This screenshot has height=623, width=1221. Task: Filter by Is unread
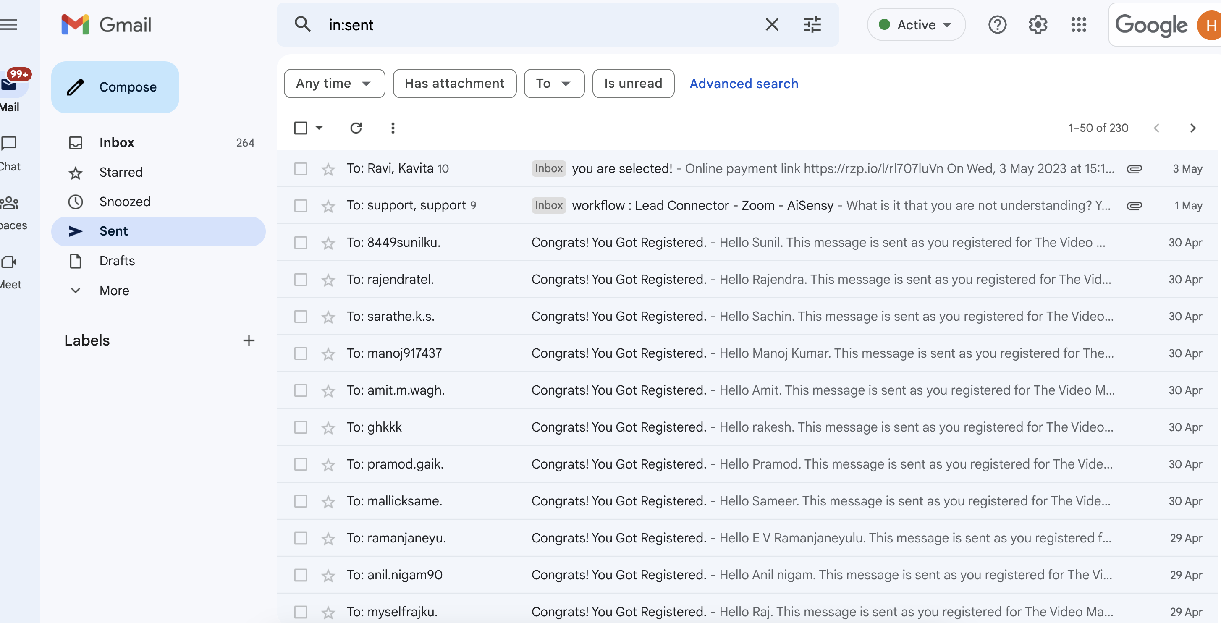633,84
